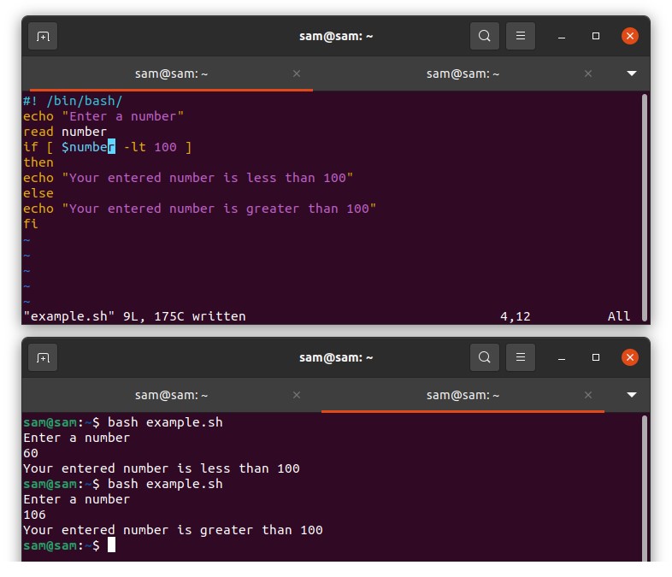Close the upper terminal window with the orange X
Viewport: 672px width, 577px height.
(x=630, y=36)
